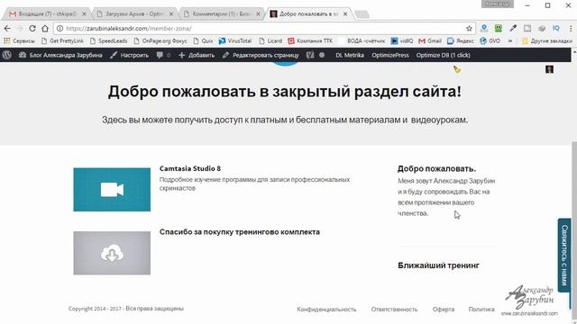This screenshot has height=324, width=577.
Task: Open the Компания ТТК bookmark
Action: [310, 40]
